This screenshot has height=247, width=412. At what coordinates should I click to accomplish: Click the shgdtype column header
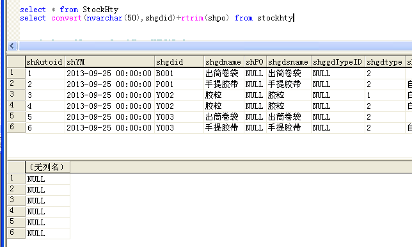(385, 62)
